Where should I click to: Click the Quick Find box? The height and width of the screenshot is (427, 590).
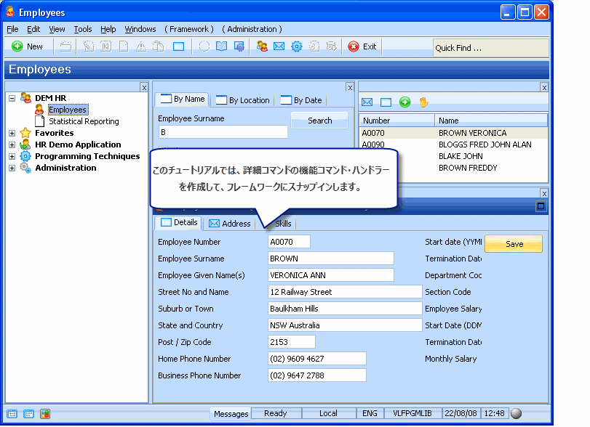coord(491,48)
